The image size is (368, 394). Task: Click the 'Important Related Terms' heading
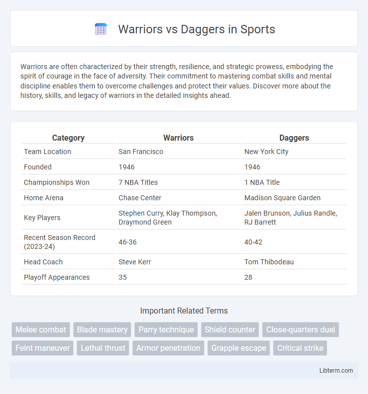click(184, 311)
